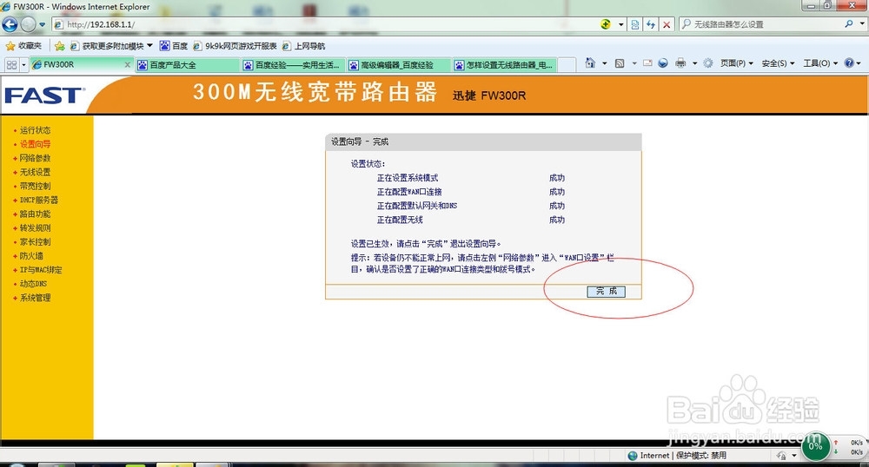Open the 获取更多附加模块 favorites link
The height and width of the screenshot is (467, 869).
coord(111,46)
